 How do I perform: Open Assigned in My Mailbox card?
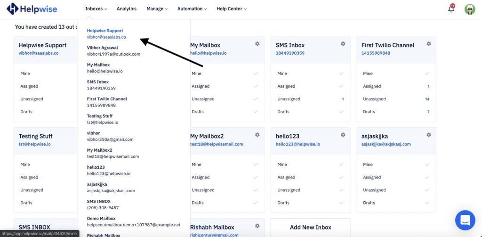tap(225, 86)
